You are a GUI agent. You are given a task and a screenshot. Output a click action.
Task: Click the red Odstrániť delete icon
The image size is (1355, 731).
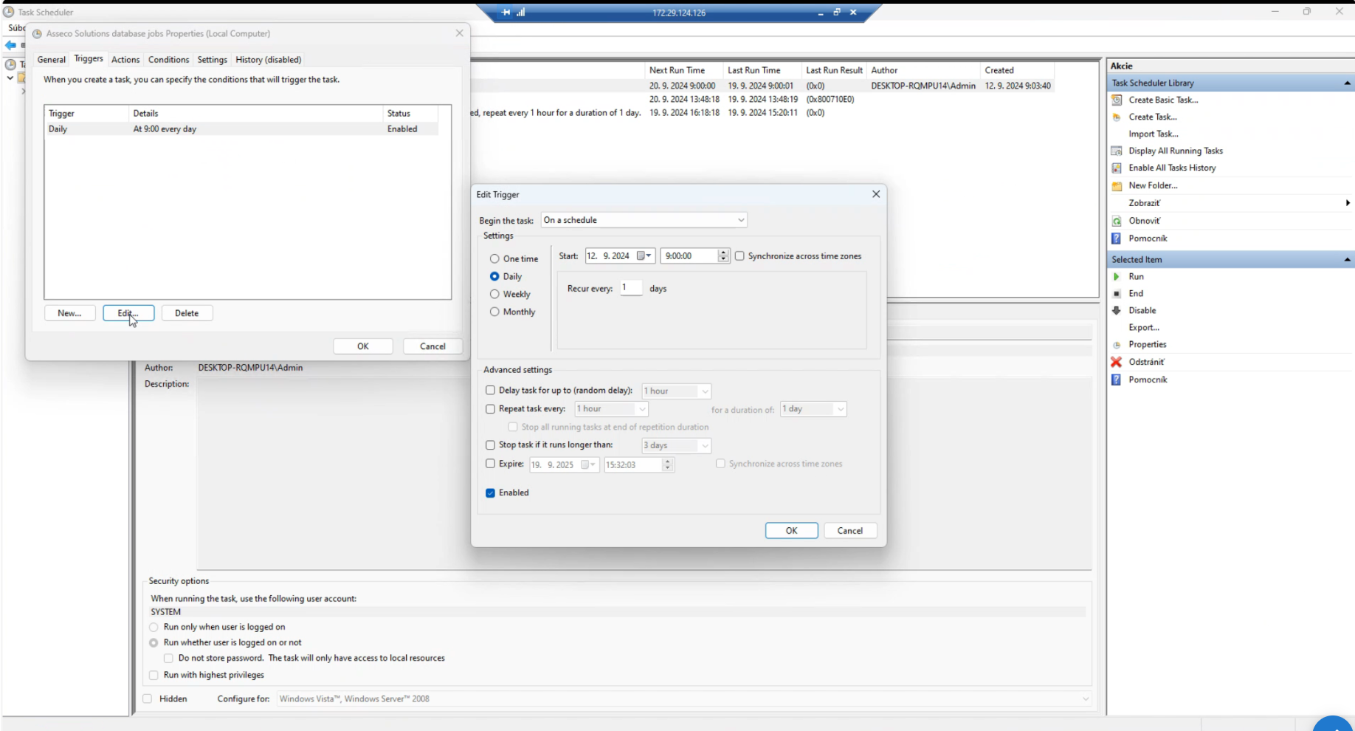coord(1117,362)
